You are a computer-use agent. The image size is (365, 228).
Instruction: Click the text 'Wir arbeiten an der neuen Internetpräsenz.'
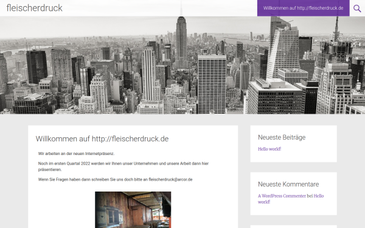coord(76,154)
